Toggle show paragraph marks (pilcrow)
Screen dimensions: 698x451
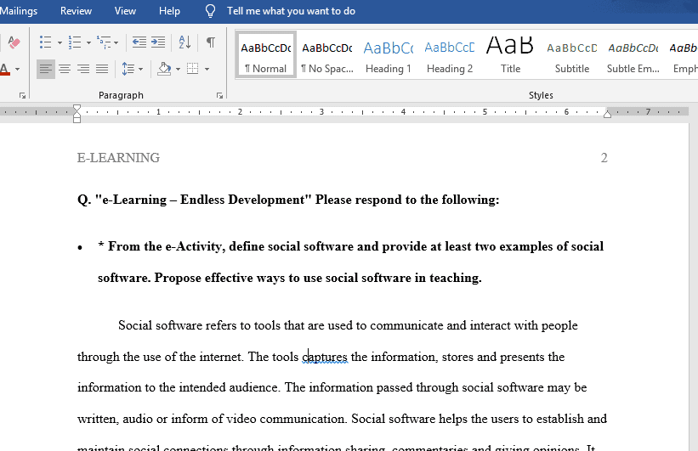(211, 42)
